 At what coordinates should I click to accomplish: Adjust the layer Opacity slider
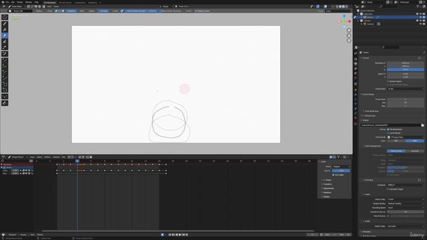click(341, 171)
